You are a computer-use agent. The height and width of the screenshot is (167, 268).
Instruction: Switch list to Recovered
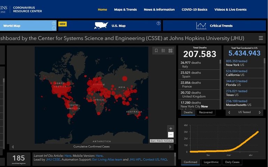tap(205, 112)
